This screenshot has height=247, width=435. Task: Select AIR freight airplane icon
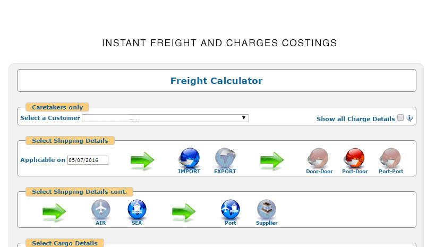coord(101,209)
